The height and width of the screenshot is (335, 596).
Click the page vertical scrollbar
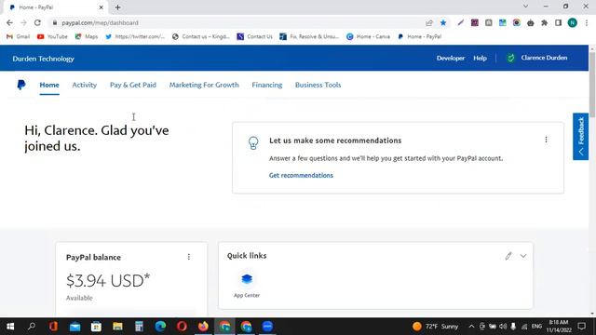[x=592, y=84]
